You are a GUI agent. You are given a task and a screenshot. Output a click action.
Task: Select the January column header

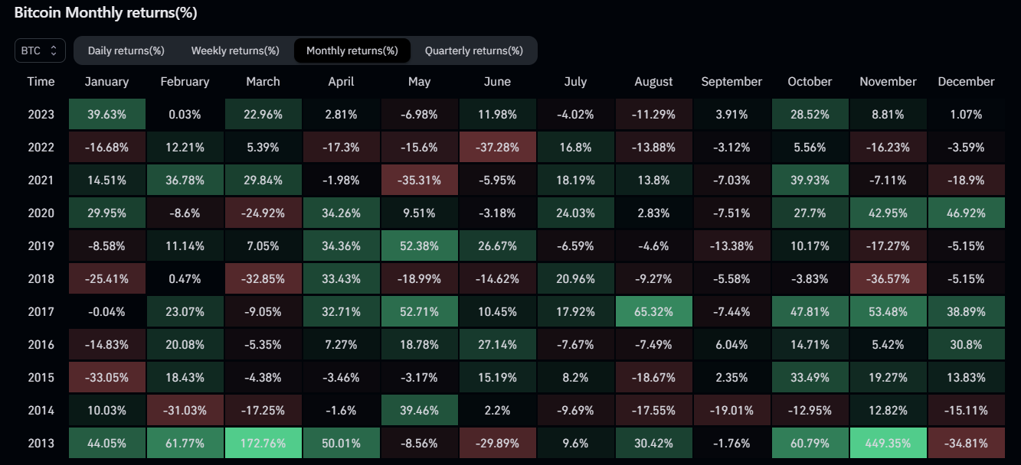coord(106,82)
